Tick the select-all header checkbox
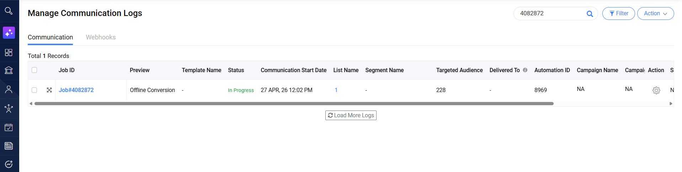 34,70
